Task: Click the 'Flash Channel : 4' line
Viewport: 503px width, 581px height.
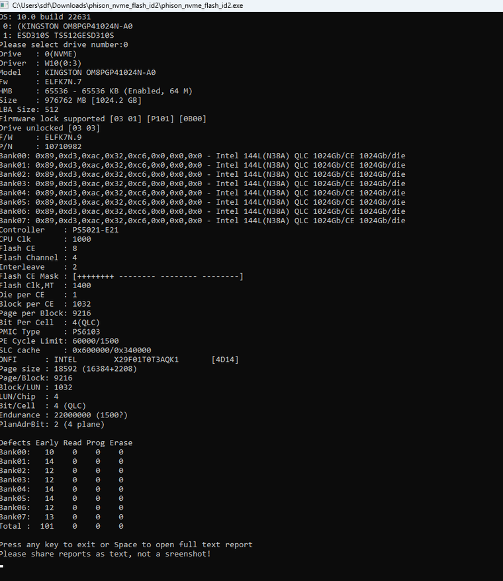Action: click(x=38, y=258)
